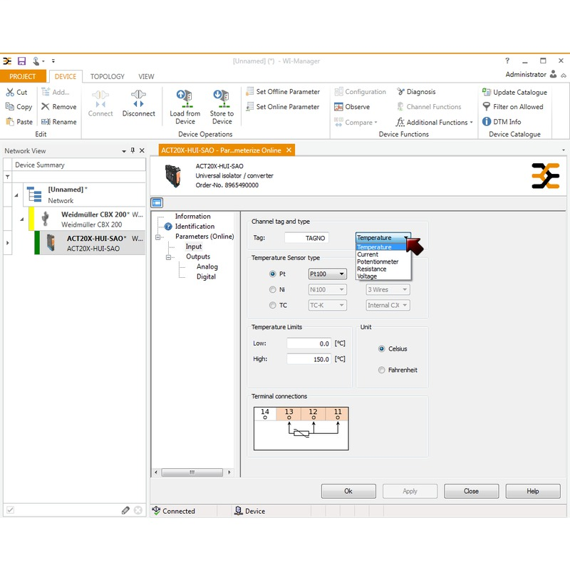Click the Observe icon
Image resolution: width=570 pixels, height=570 pixels.
338,107
